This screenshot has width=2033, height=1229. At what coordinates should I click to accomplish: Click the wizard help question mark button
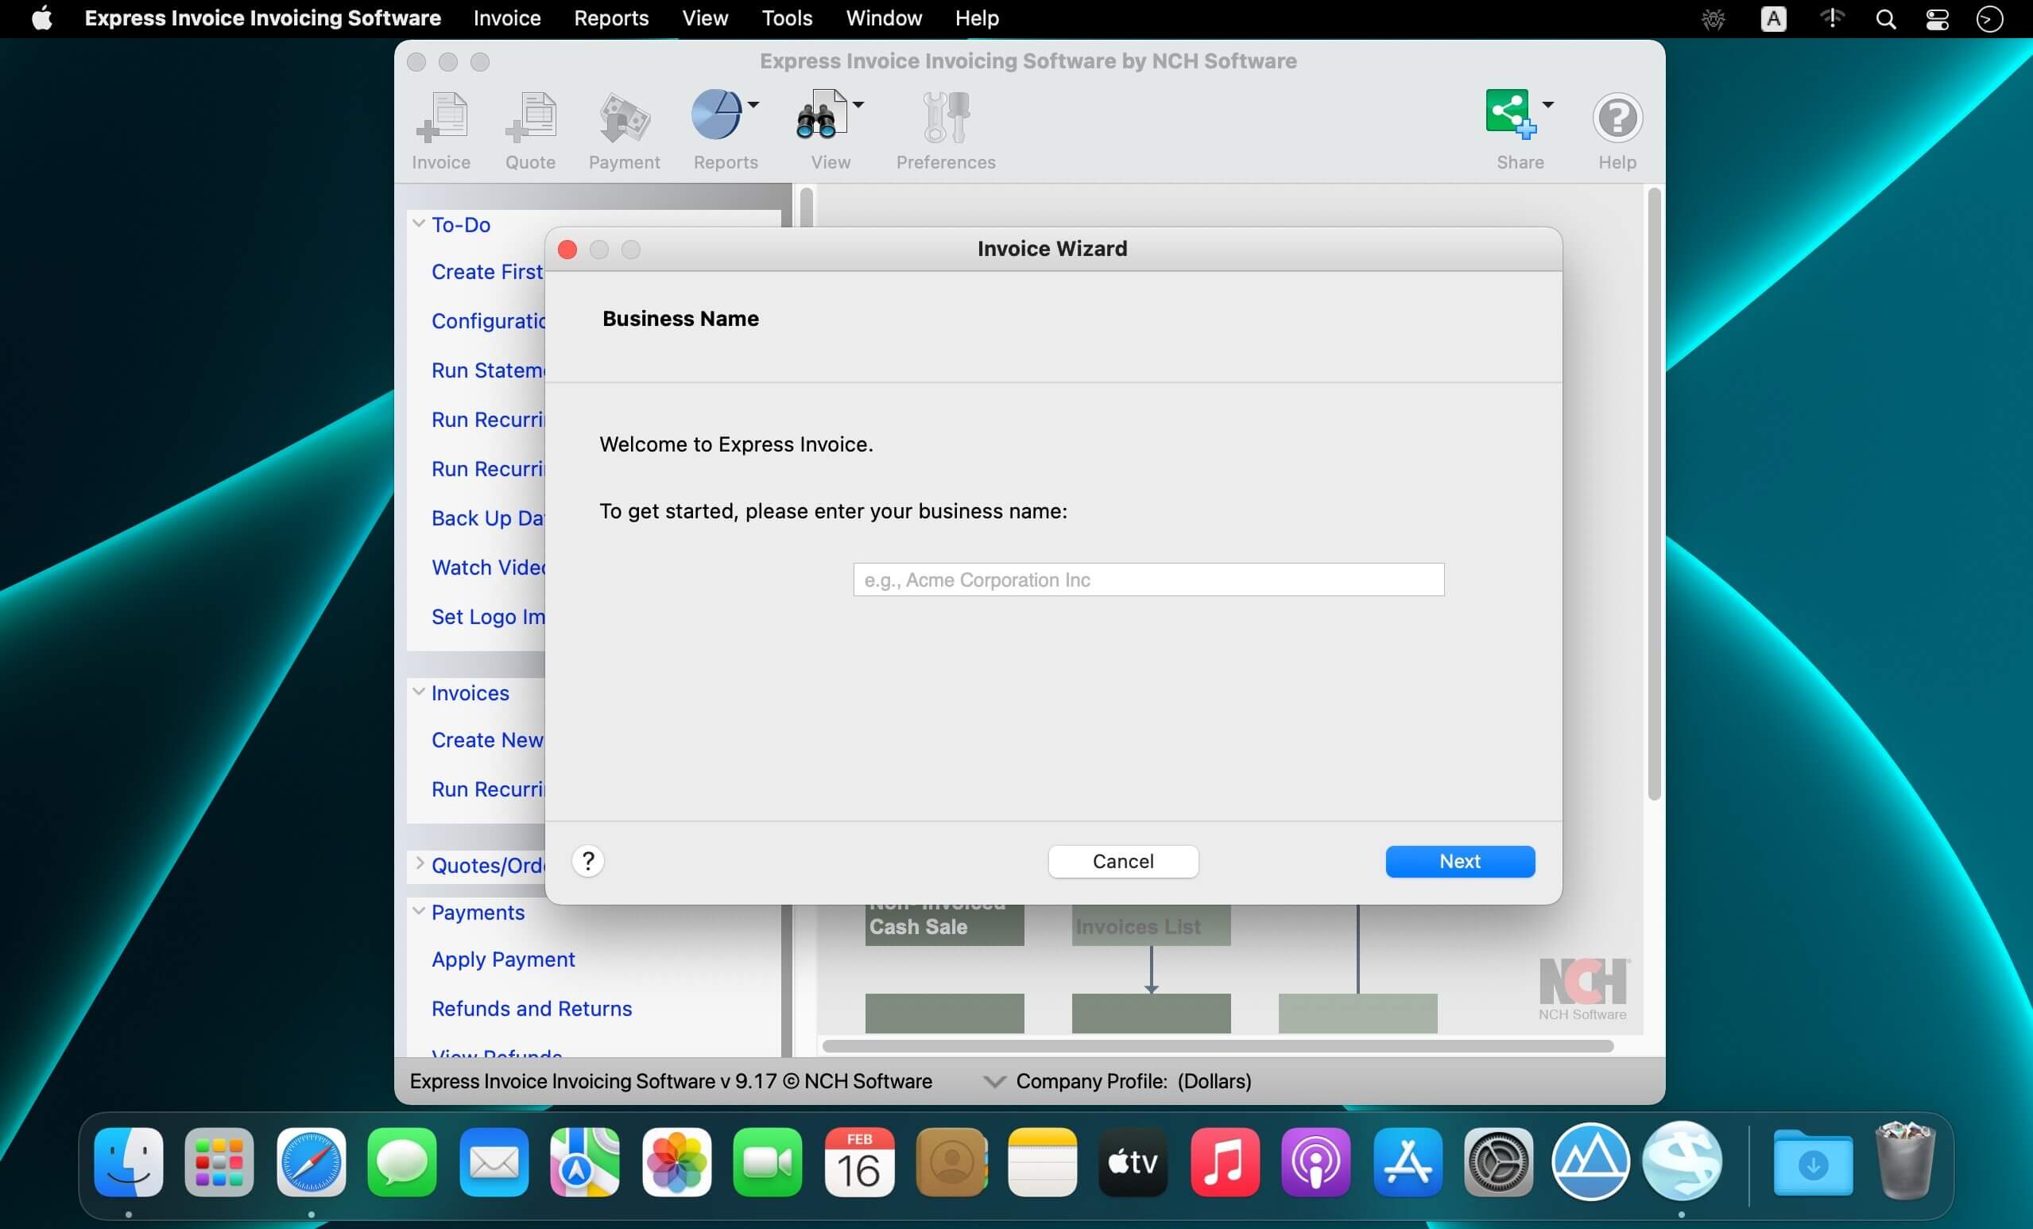(x=587, y=861)
